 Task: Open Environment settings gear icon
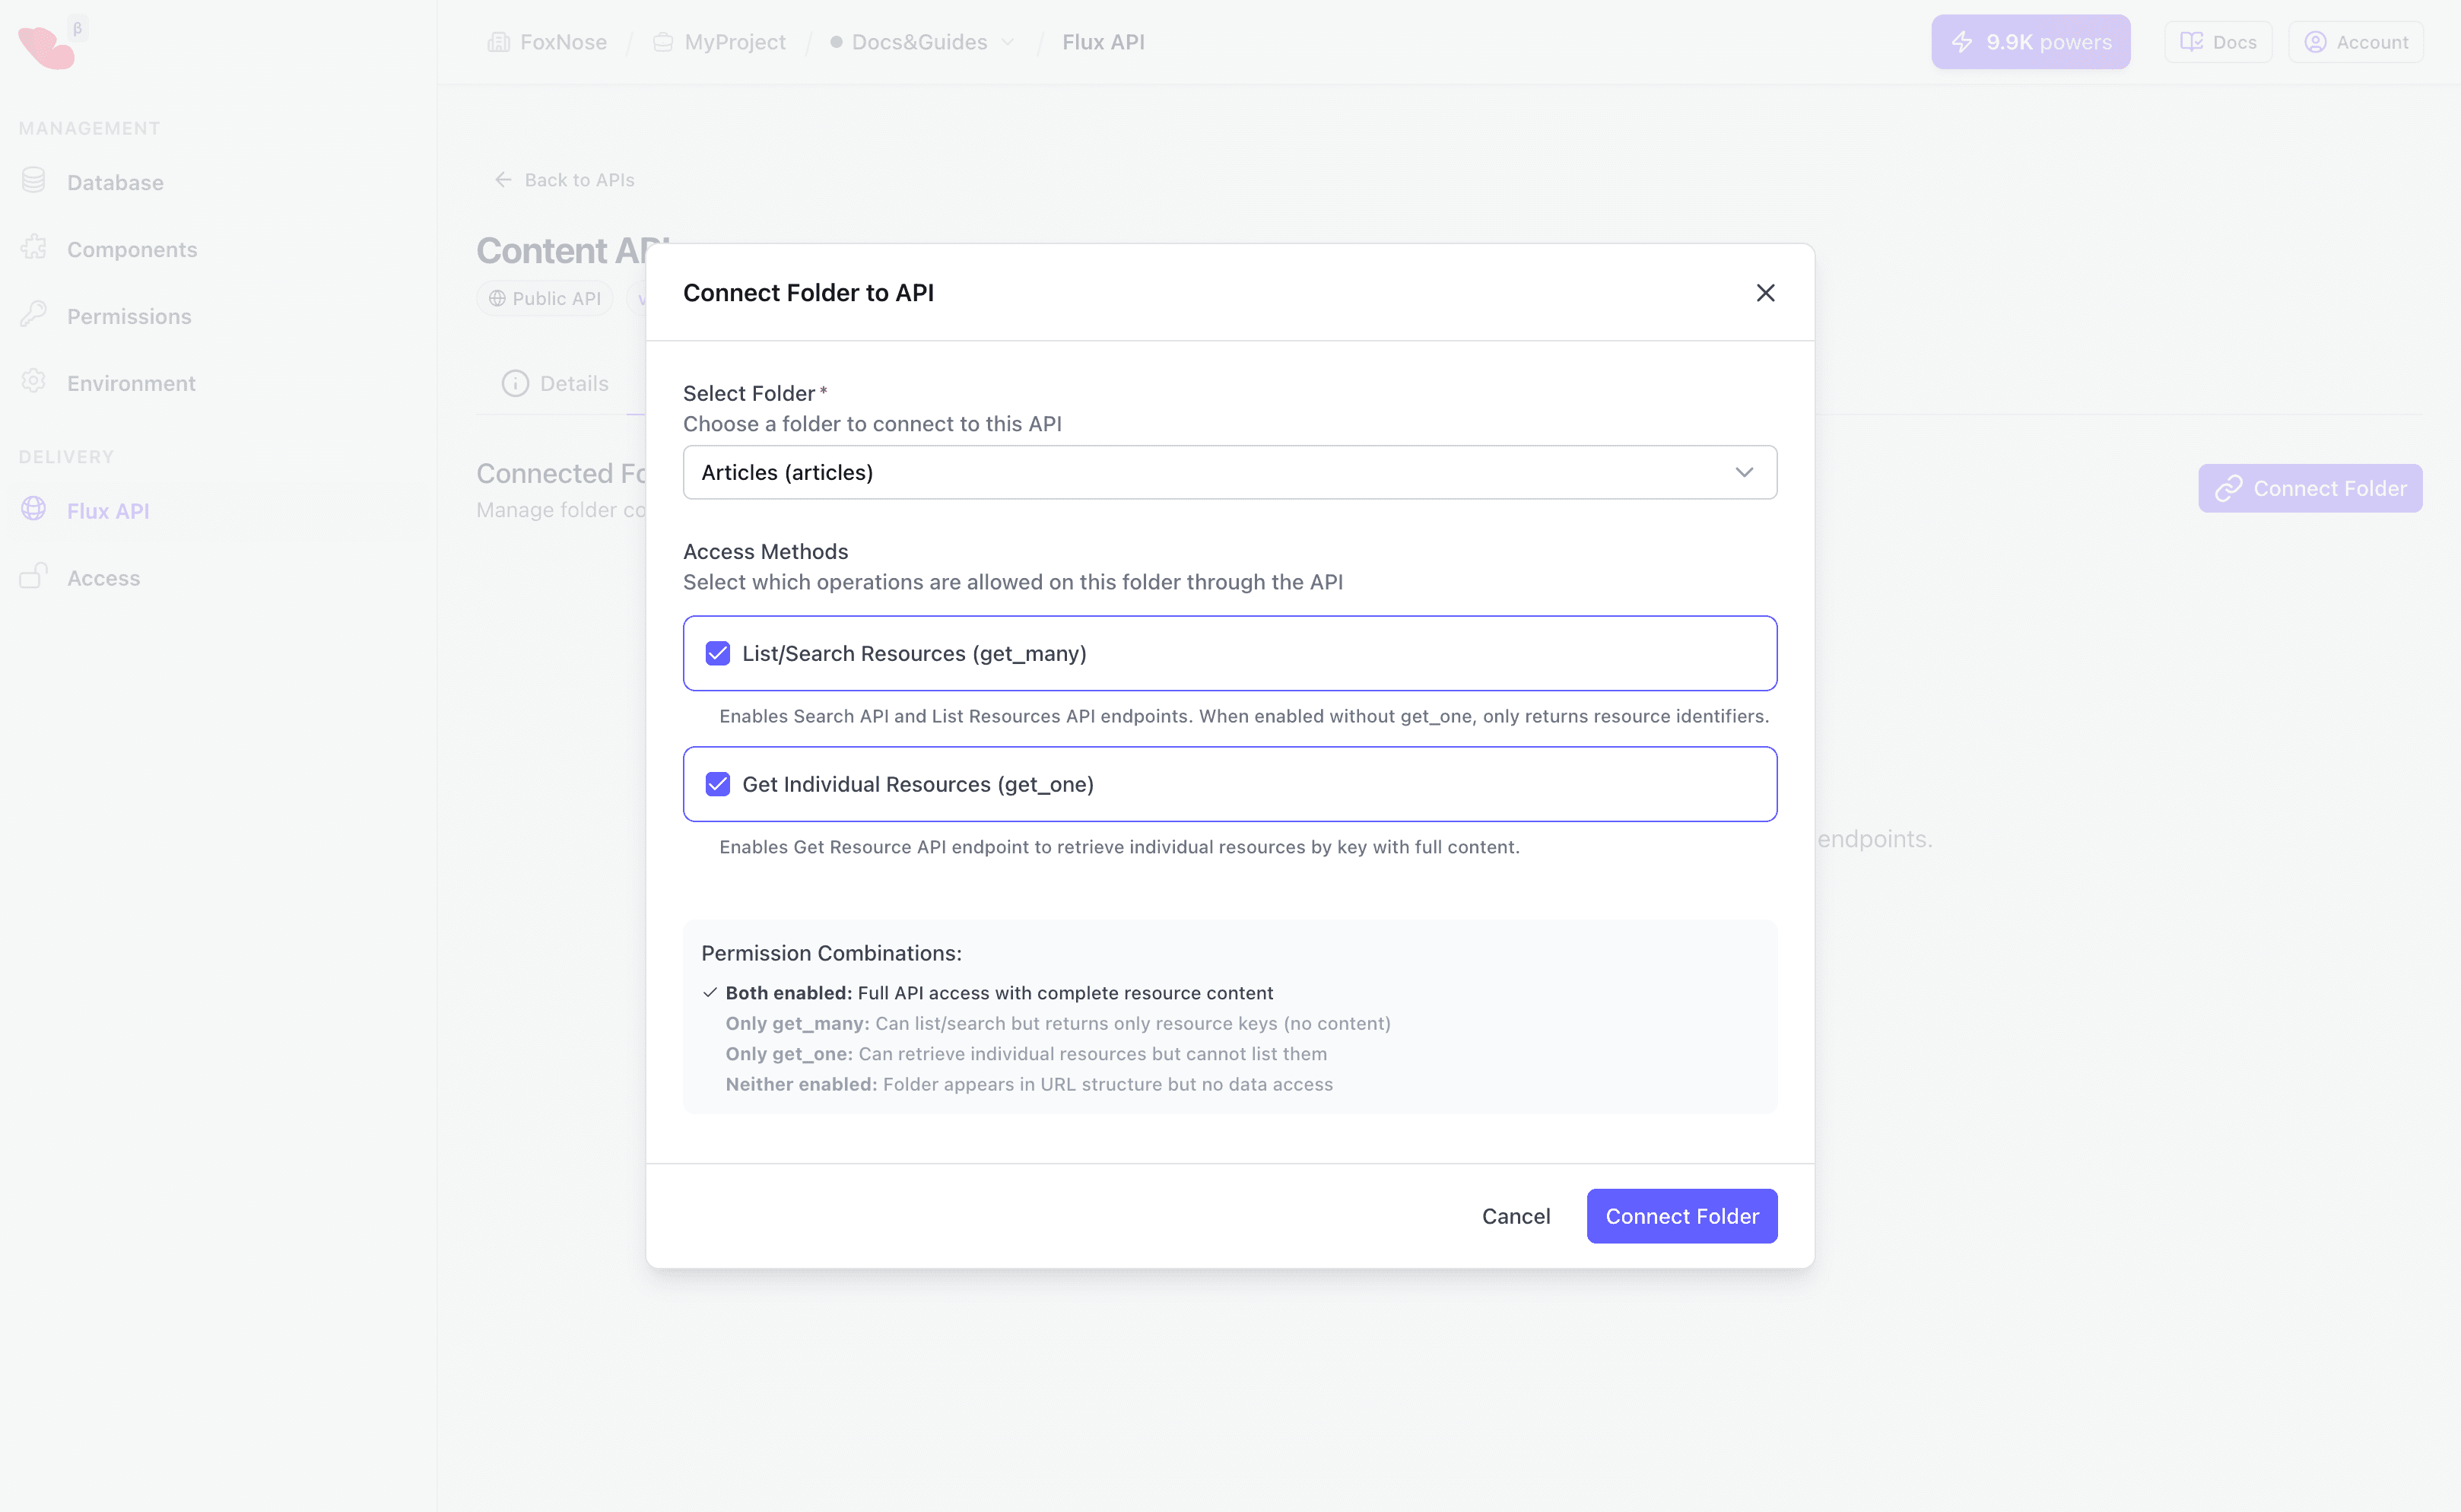pos(34,382)
